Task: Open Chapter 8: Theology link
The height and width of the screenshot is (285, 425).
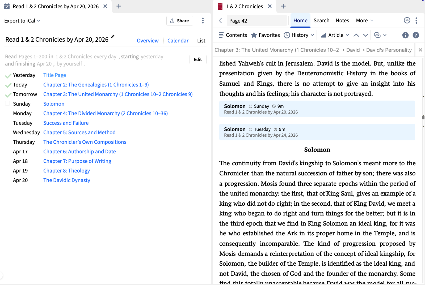Action: pos(66,171)
